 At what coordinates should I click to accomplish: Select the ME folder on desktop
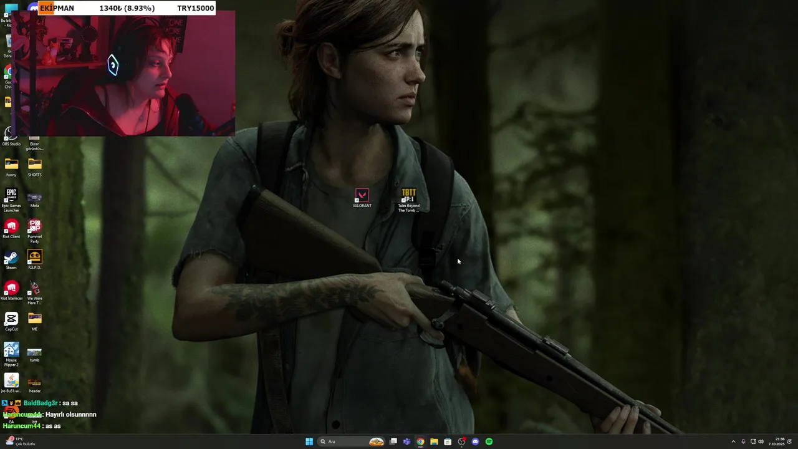pos(34,322)
